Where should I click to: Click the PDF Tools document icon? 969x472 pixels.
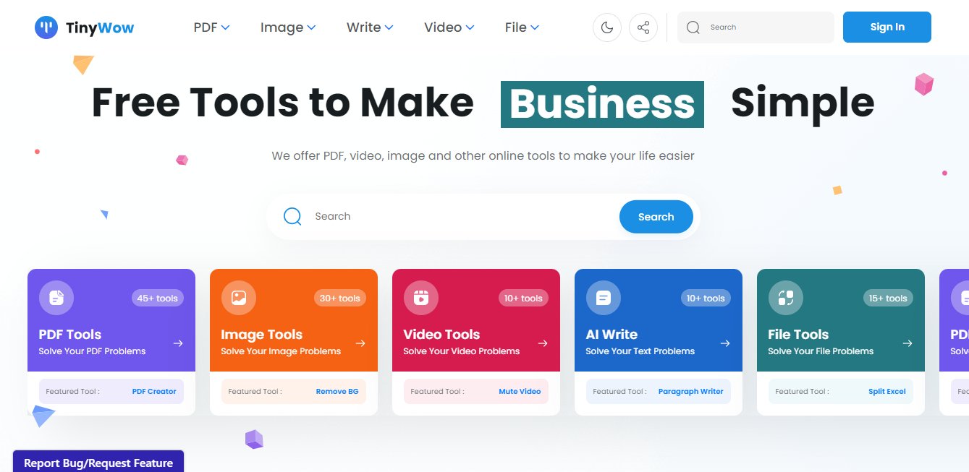(x=56, y=298)
